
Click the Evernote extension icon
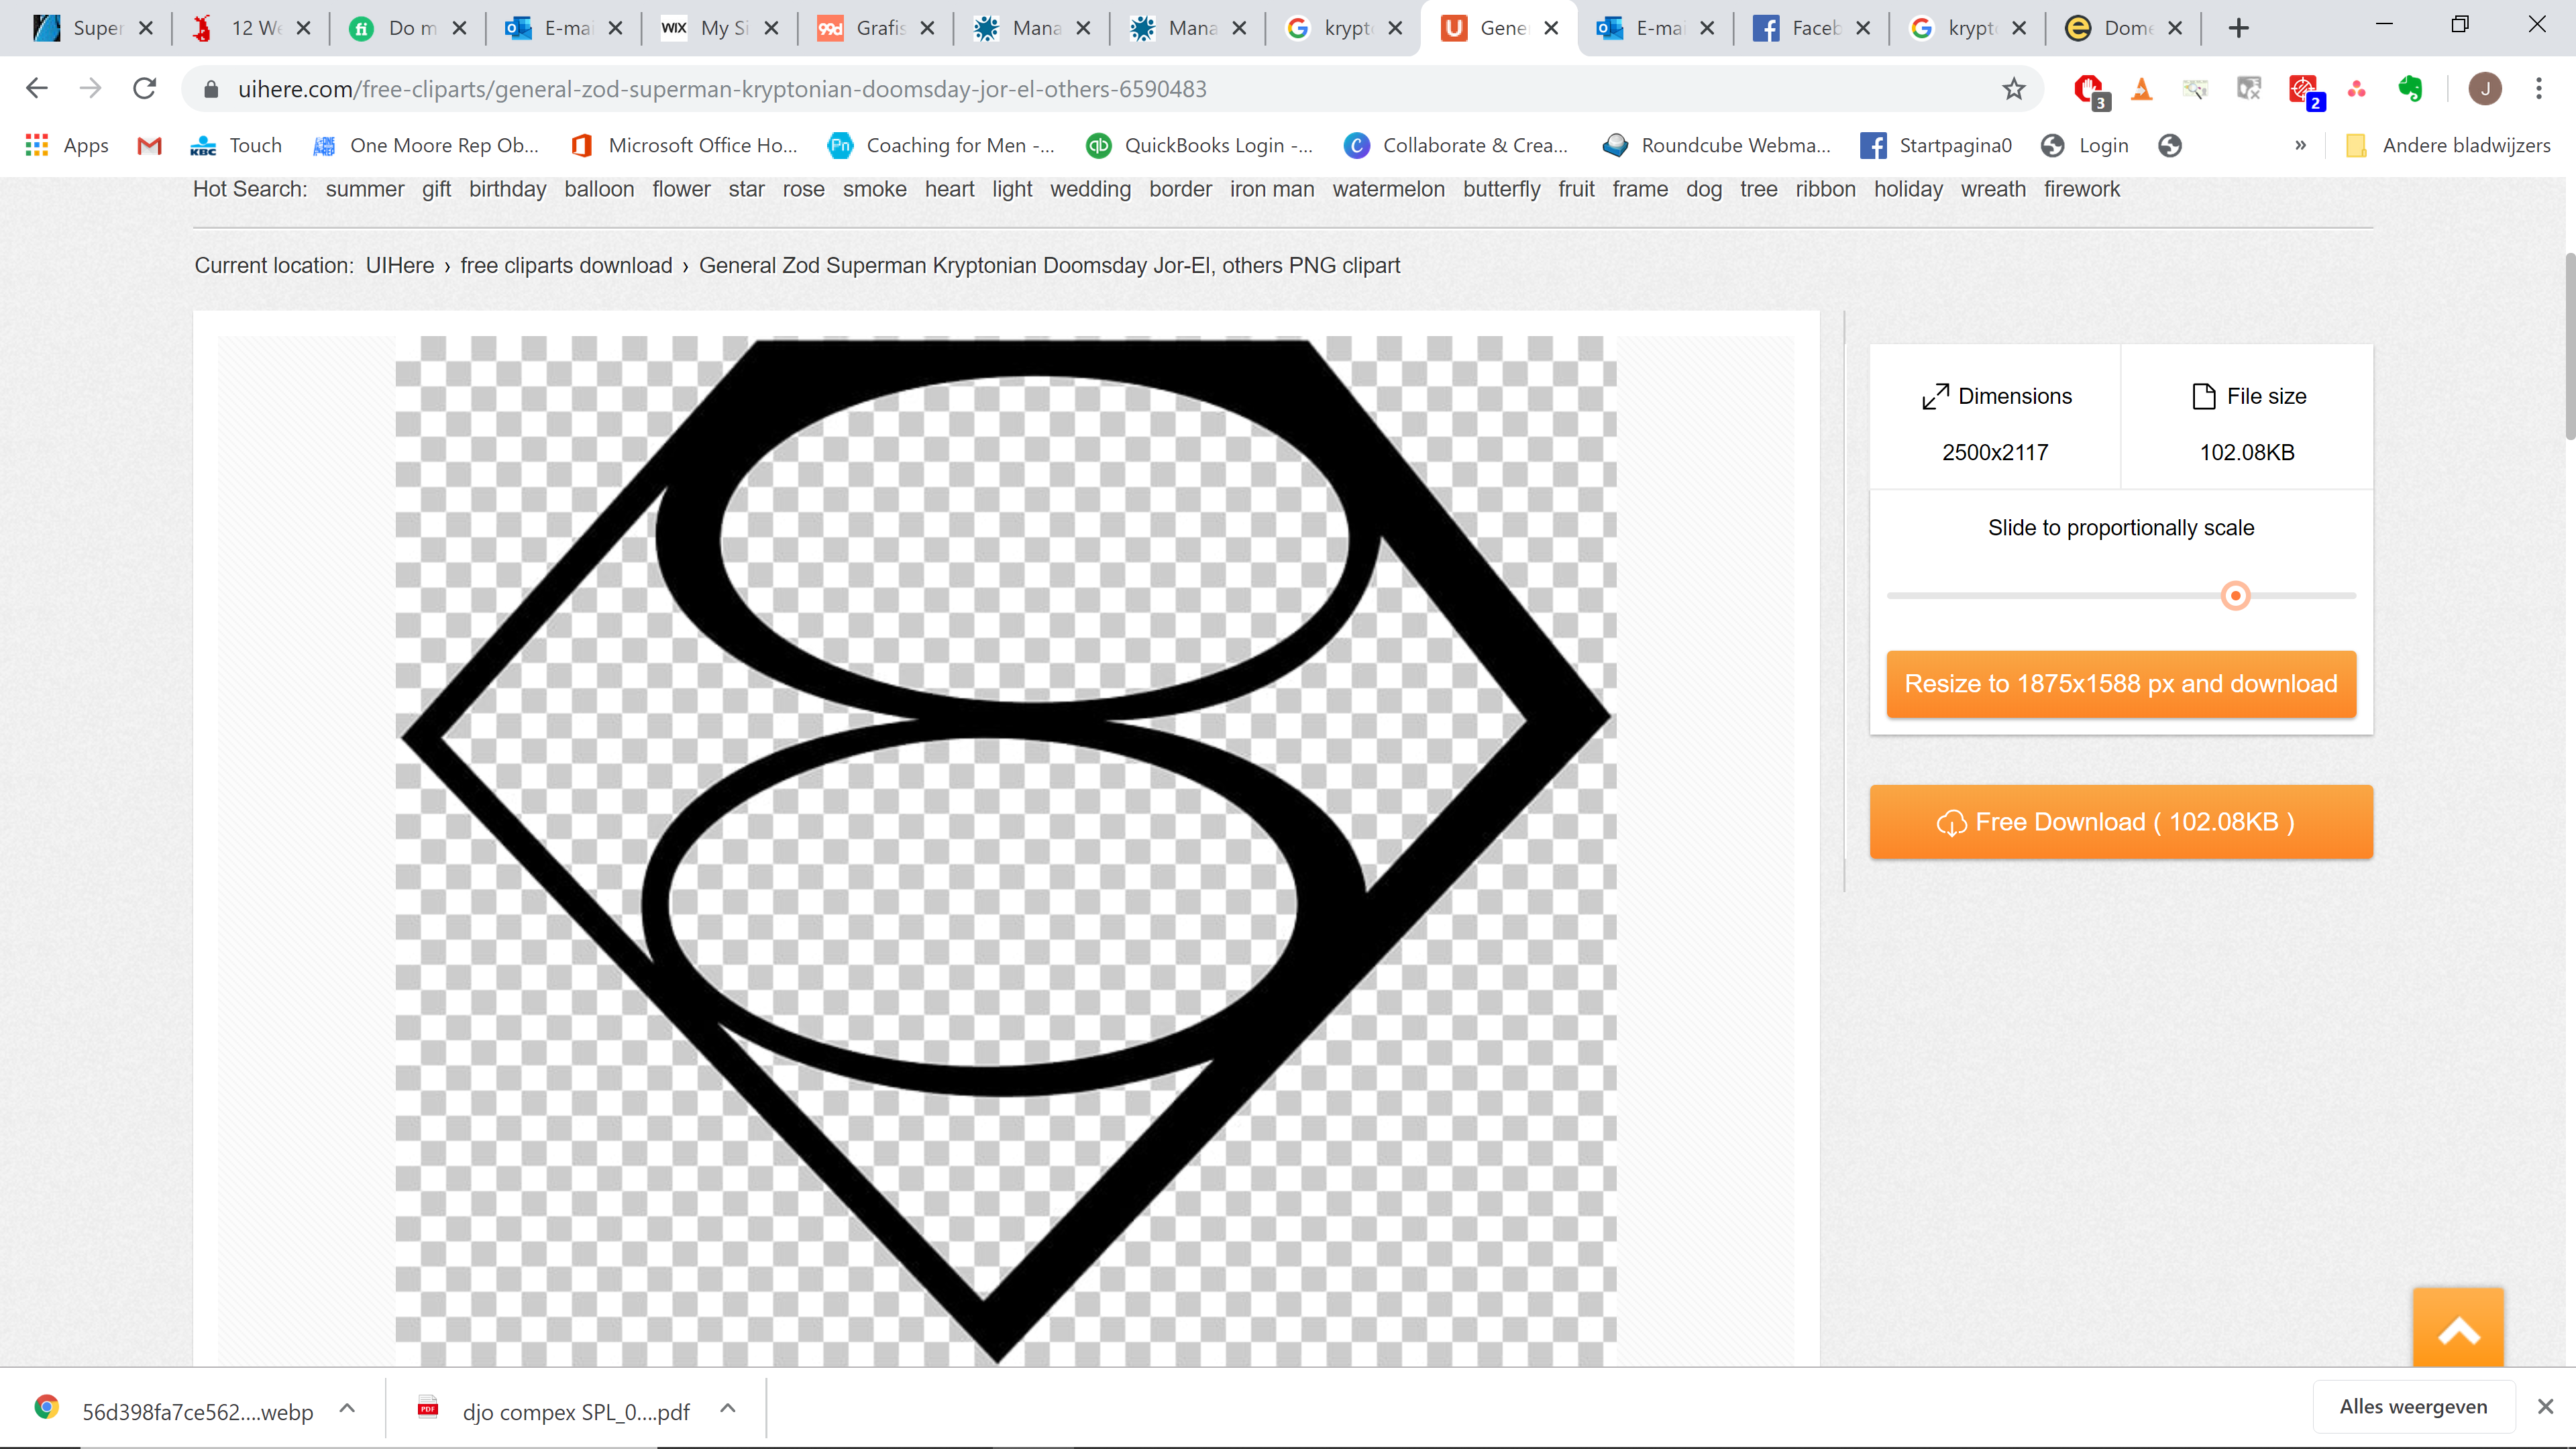[x=2410, y=89]
